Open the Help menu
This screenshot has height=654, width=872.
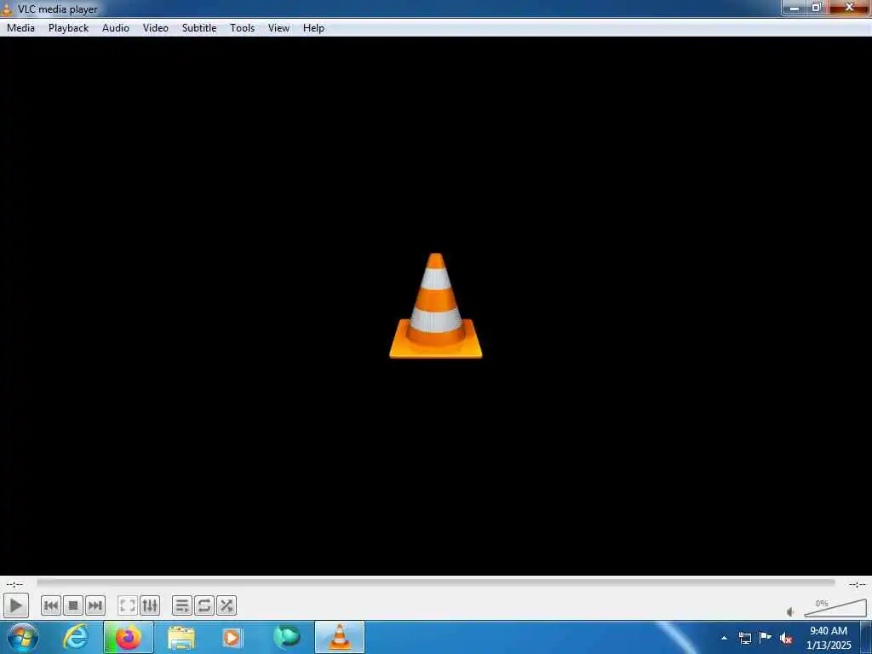tap(313, 28)
